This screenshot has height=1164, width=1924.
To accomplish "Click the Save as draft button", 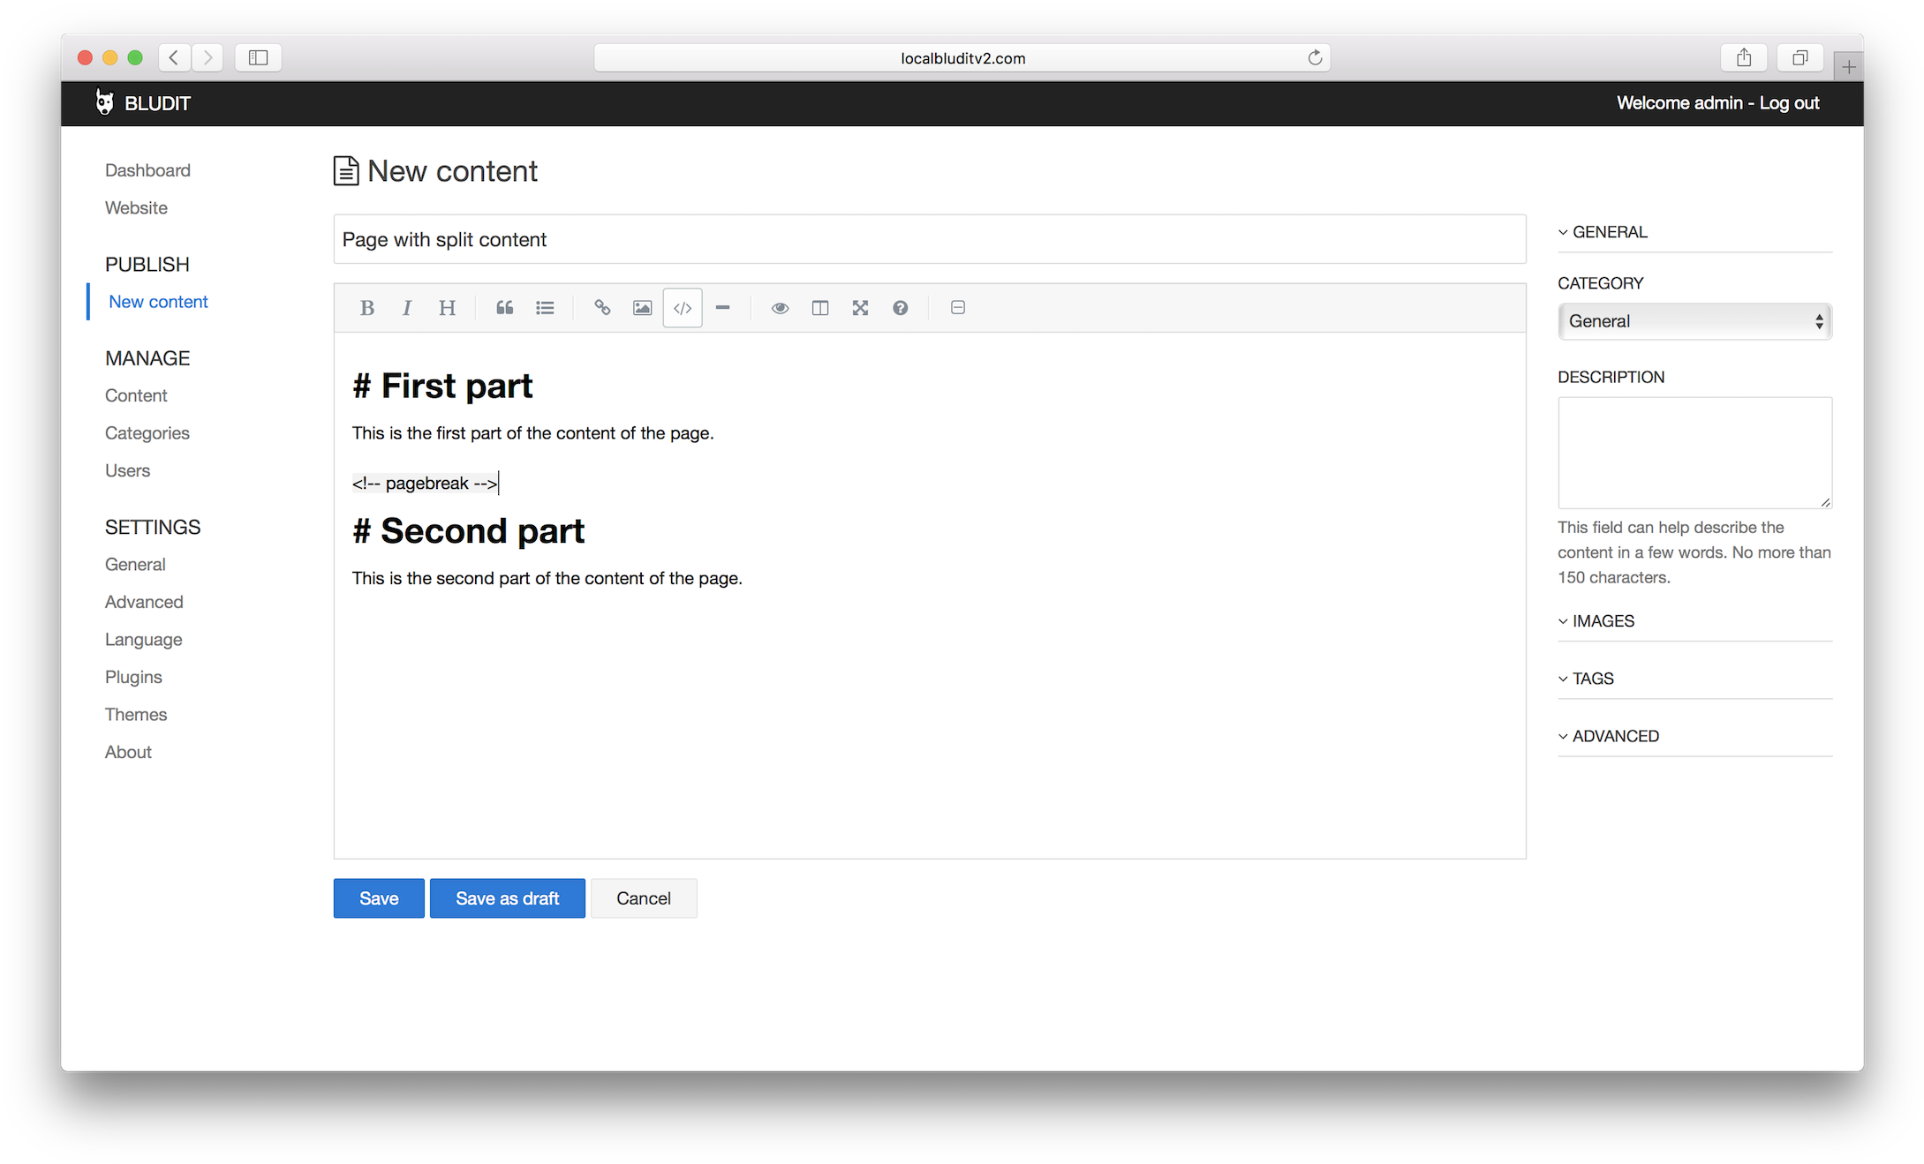I will (507, 897).
